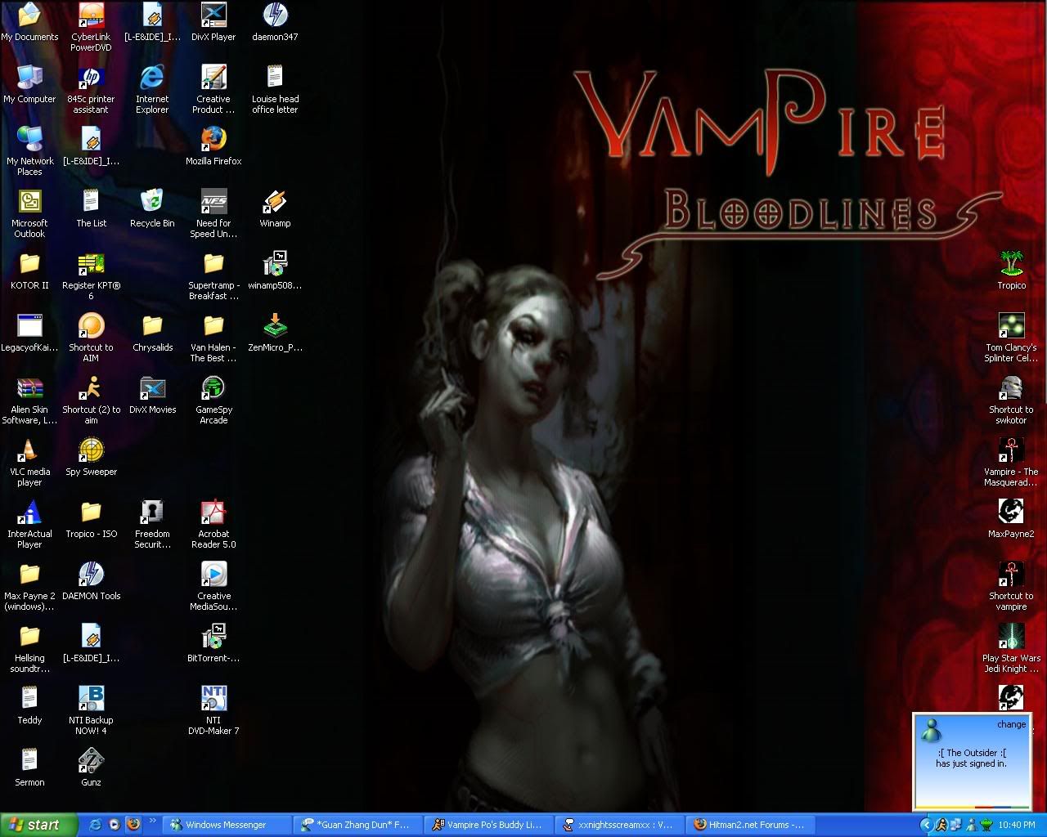Open My Network Places icon
Screen dimensions: 1047x837
(x=29, y=150)
